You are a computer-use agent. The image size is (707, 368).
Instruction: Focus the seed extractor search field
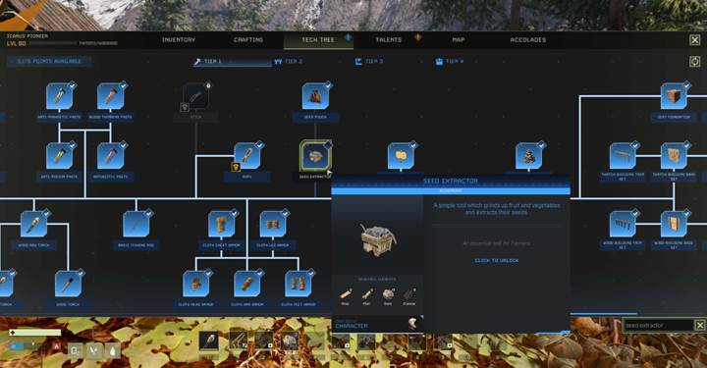(658, 325)
